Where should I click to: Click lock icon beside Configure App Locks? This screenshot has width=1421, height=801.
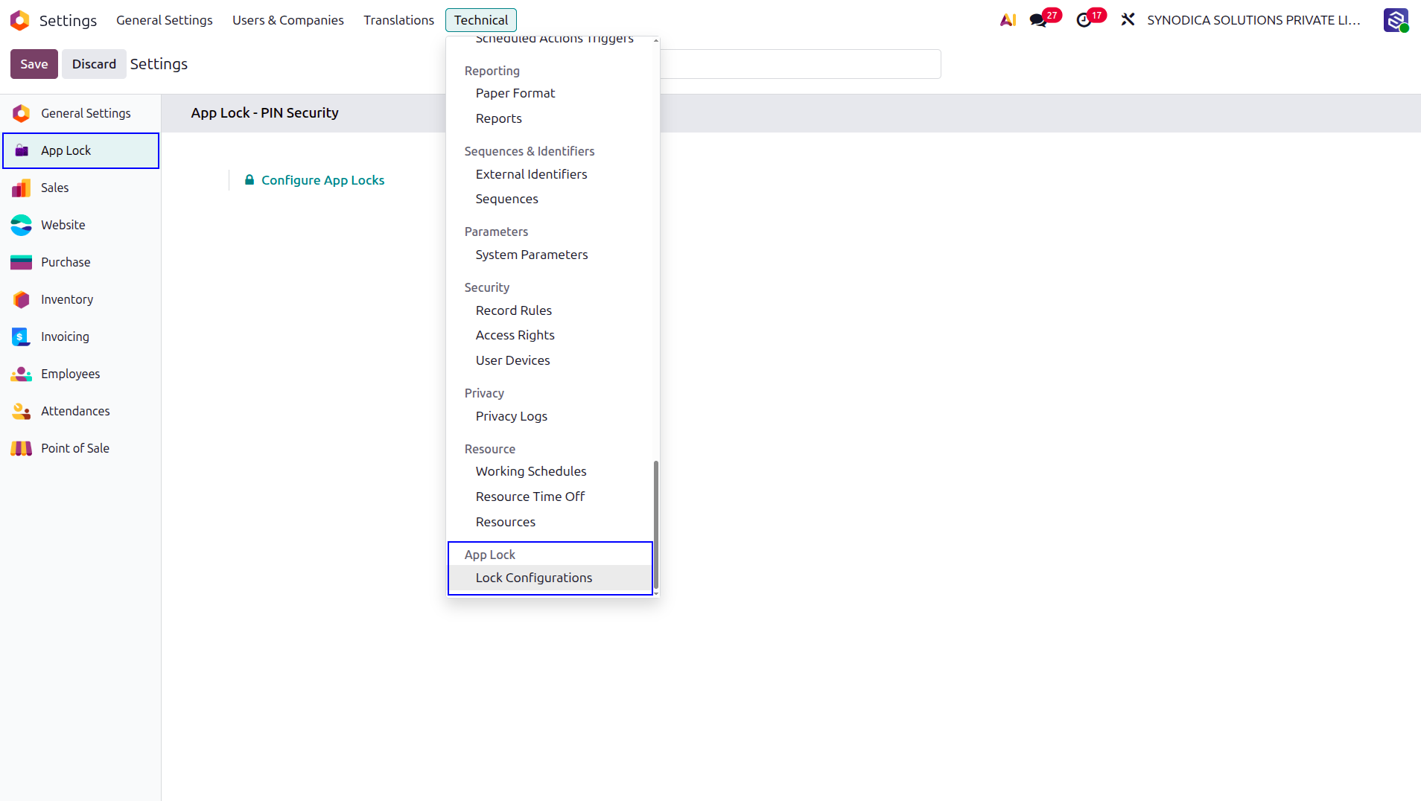pyautogui.click(x=249, y=180)
